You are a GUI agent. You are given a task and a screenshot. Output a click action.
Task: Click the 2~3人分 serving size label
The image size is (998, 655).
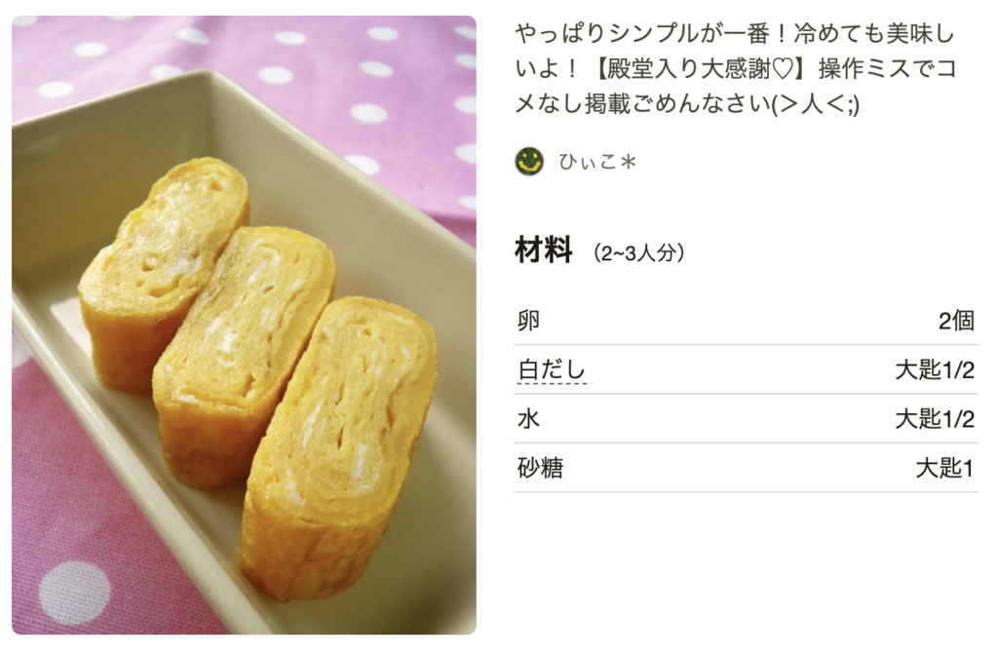[x=638, y=253]
